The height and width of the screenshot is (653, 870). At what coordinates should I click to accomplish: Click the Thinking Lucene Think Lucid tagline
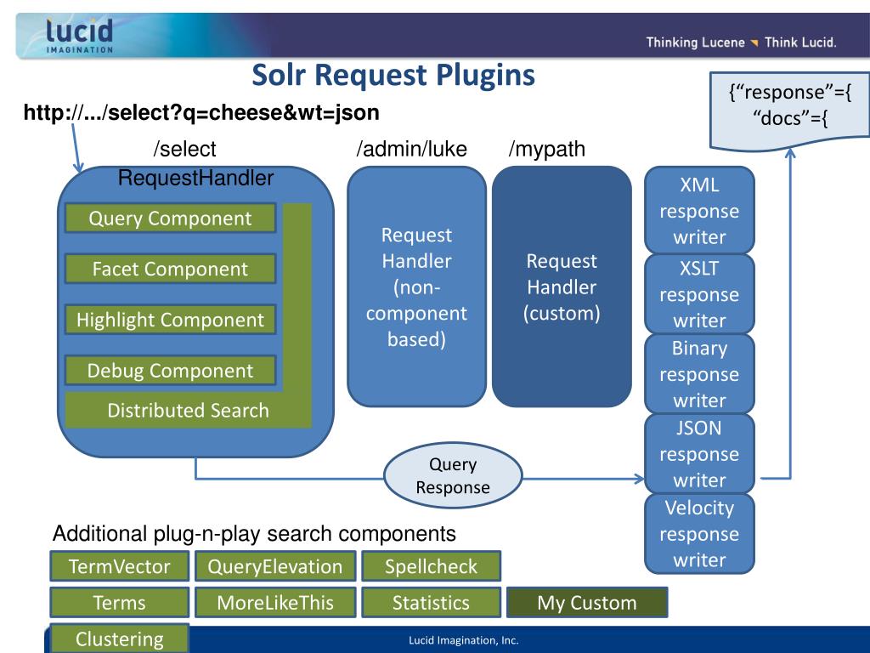[x=741, y=43]
